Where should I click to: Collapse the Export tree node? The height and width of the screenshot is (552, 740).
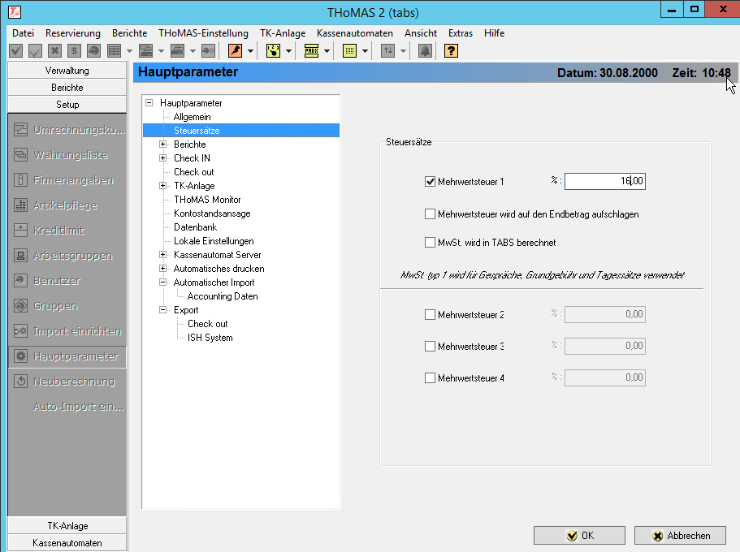click(162, 309)
